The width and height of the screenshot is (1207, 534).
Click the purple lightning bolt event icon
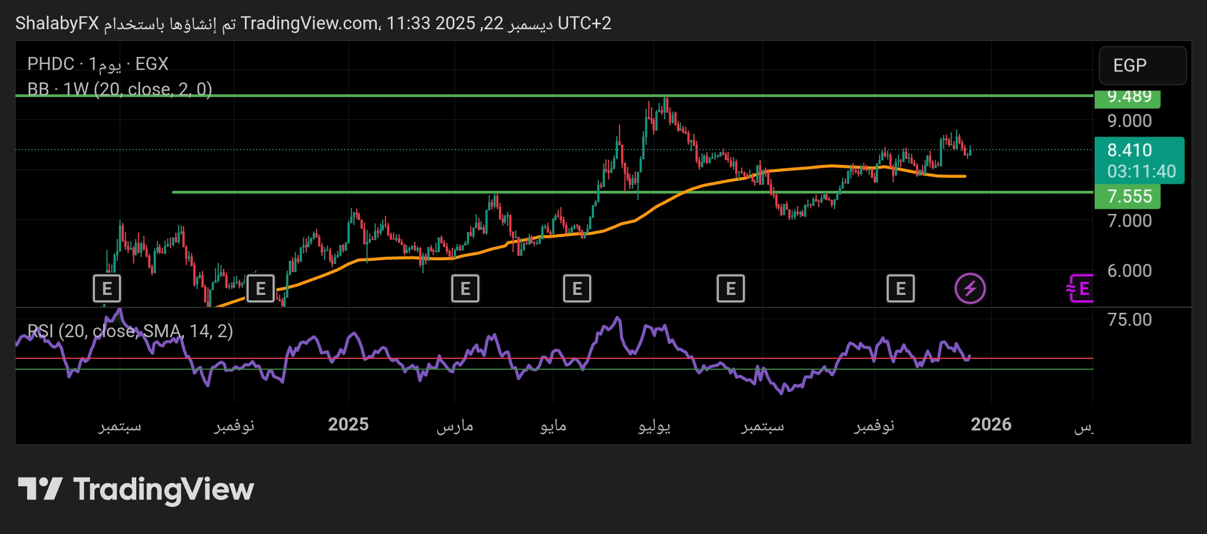click(x=970, y=288)
